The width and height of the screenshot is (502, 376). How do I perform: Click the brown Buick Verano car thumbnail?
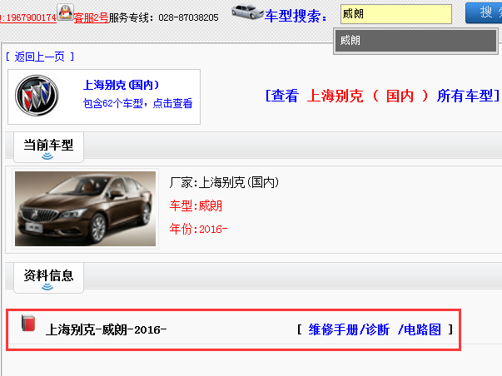(x=85, y=209)
